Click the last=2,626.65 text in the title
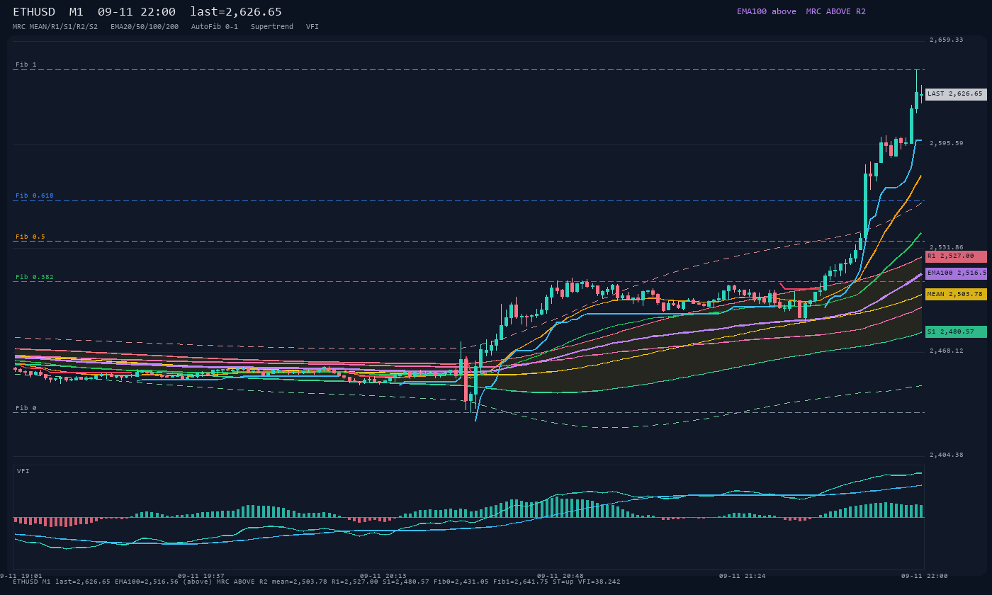This screenshot has height=595, width=992. pyautogui.click(x=236, y=12)
